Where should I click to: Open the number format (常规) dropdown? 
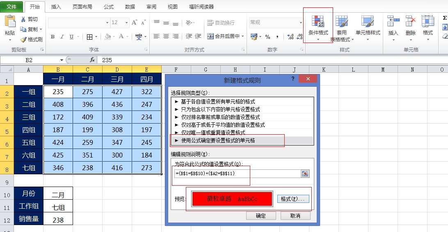click(x=301, y=23)
